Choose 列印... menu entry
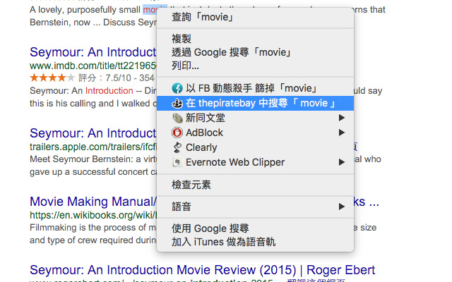Viewport: 452px width, 282px height. (x=186, y=66)
